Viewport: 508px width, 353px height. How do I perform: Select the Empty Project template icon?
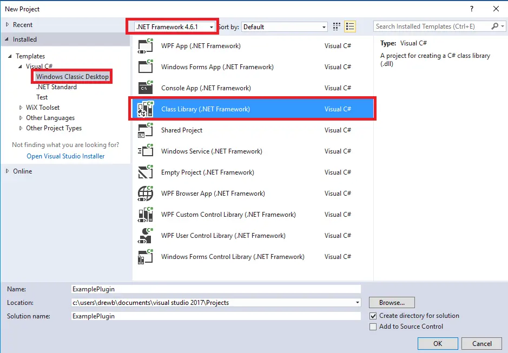(x=145, y=172)
